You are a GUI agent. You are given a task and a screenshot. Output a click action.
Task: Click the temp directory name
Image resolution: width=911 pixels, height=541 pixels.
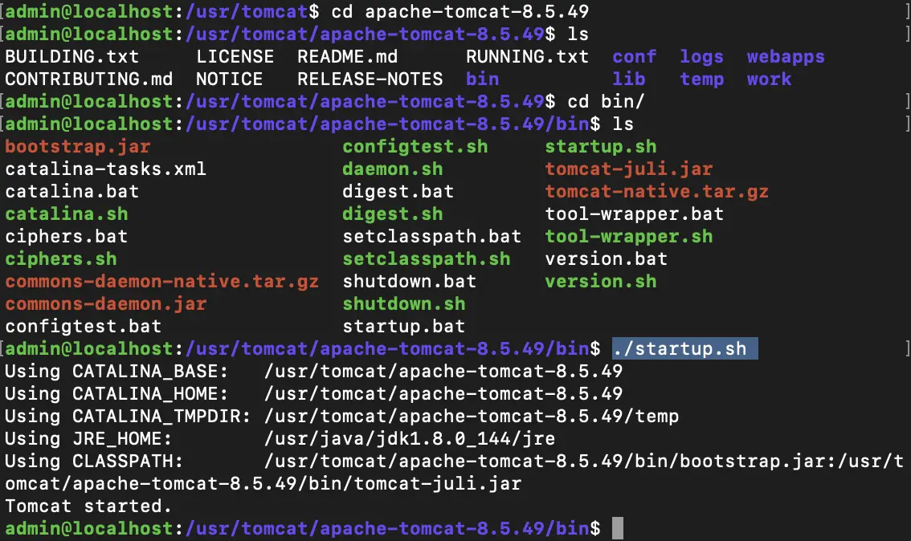[x=702, y=79]
